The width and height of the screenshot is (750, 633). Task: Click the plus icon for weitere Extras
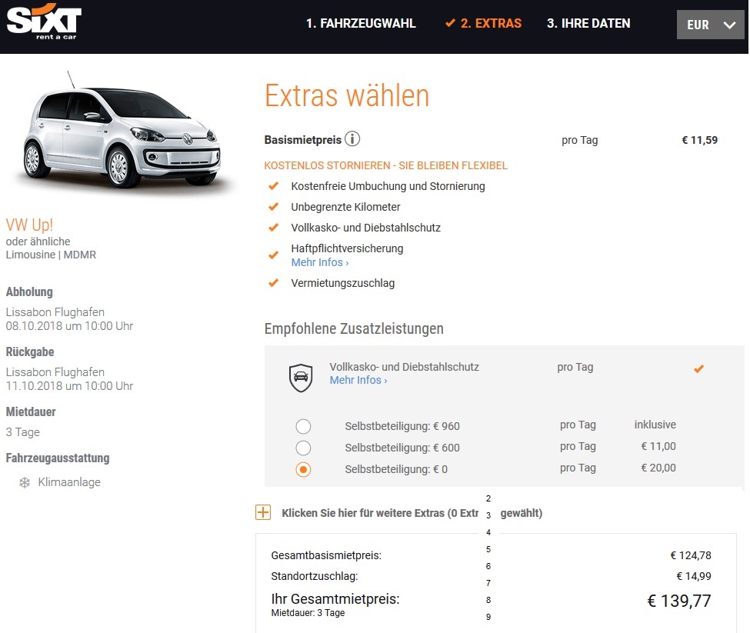[x=263, y=511]
